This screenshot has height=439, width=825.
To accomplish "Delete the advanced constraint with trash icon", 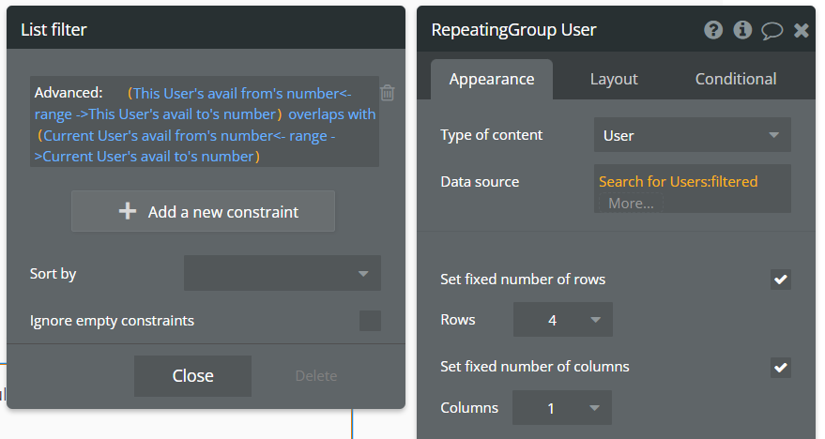I will coord(388,92).
